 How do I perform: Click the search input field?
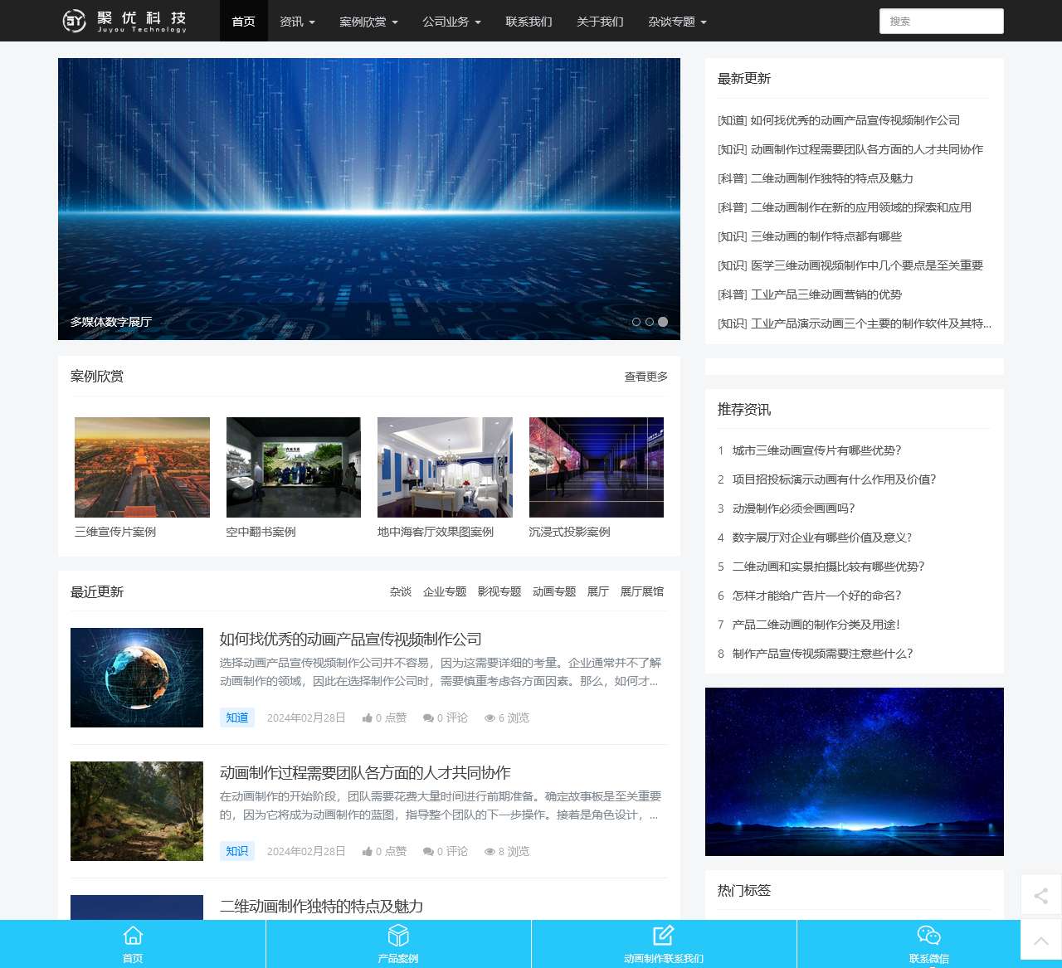tap(941, 21)
